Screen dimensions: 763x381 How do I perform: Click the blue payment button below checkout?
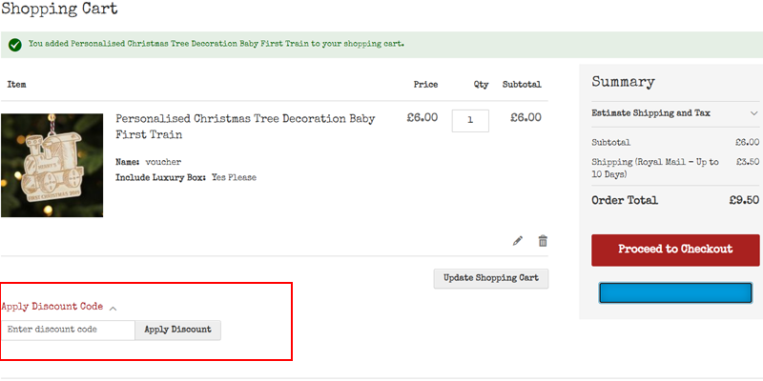tap(675, 293)
